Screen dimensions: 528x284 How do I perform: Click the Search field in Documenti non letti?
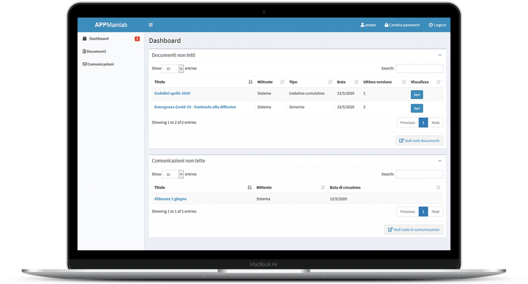(x=419, y=68)
